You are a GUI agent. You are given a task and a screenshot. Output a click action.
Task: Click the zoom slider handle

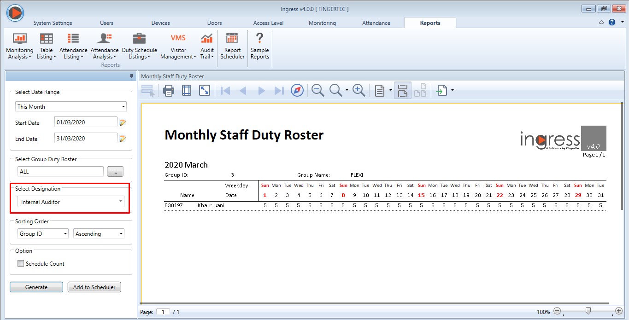[x=588, y=311]
